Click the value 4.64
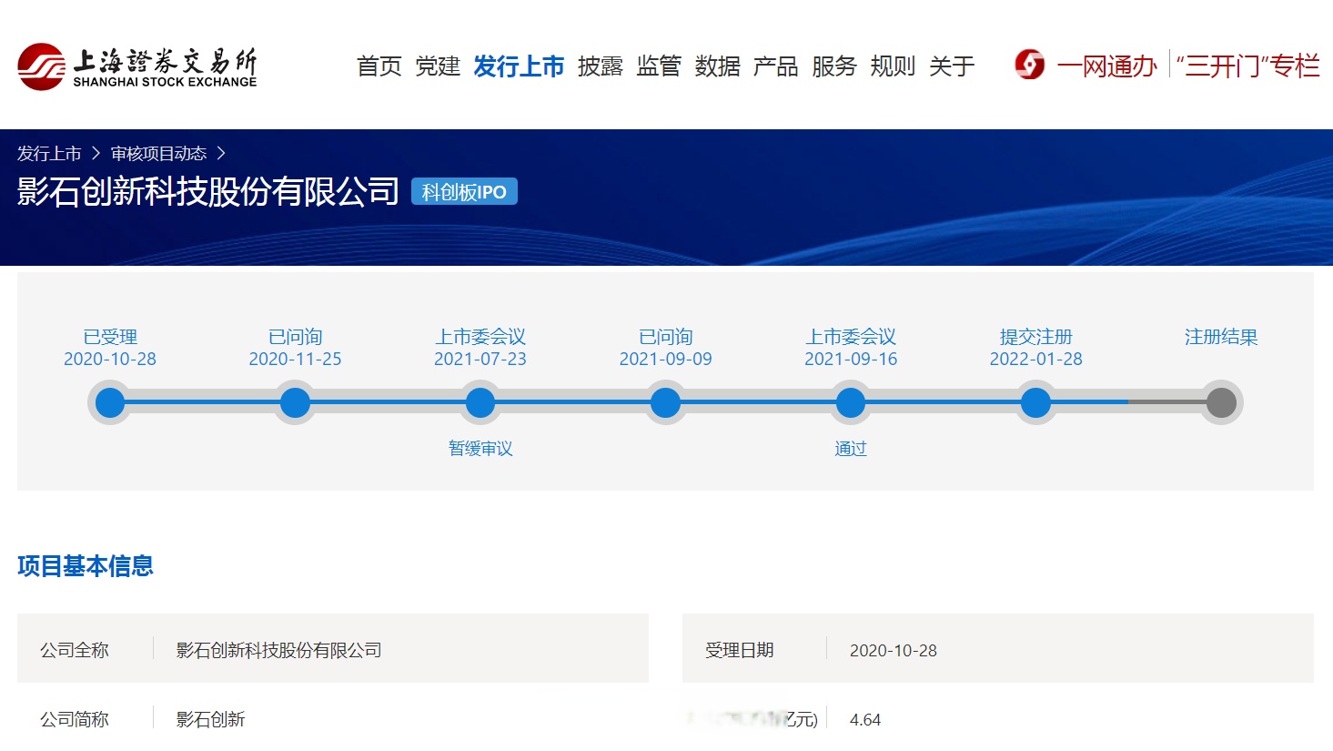Viewport: 1333px width, 751px height. click(864, 719)
